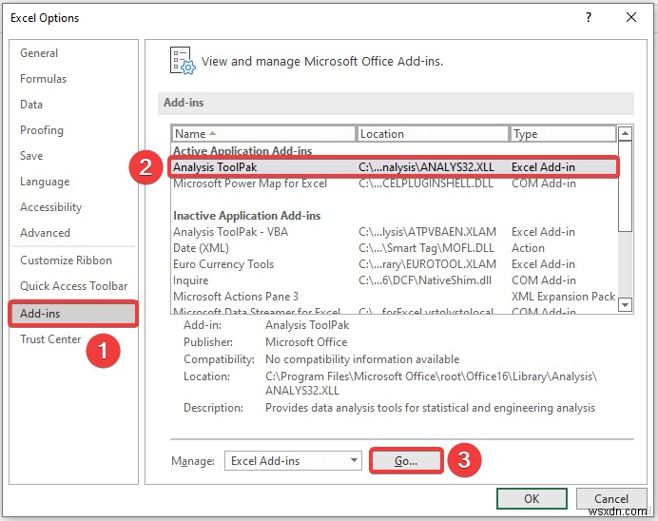Select the Inquire add-in row
Viewport: 658px width, 521px height.
[x=394, y=280]
